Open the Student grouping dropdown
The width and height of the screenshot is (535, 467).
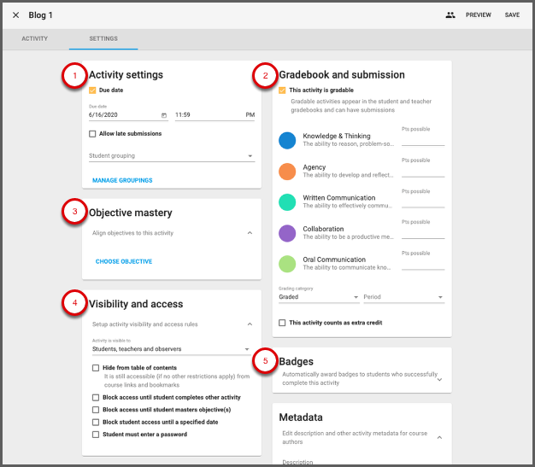tap(171, 156)
